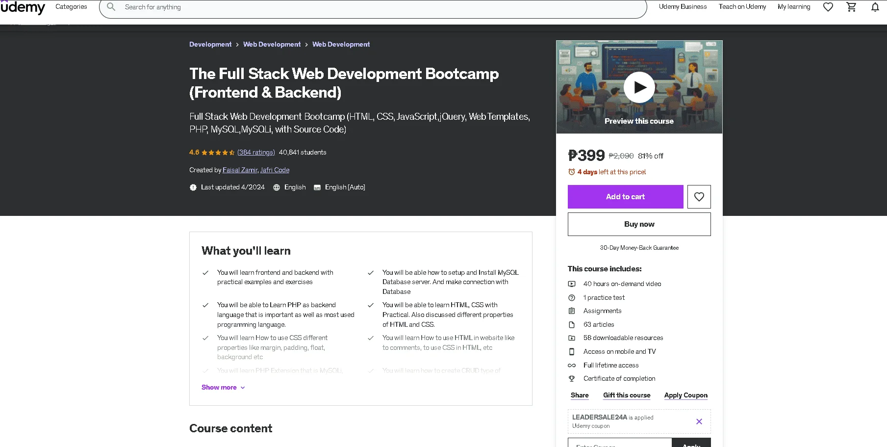This screenshot has width=887, height=447.
Task: Click 30-Day Money-Back Guarantee text
Action: (639, 248)
